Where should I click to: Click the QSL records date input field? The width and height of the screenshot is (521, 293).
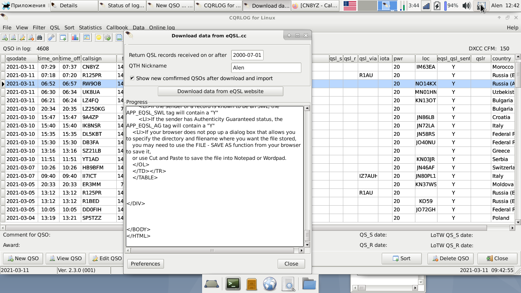(247, 55)
